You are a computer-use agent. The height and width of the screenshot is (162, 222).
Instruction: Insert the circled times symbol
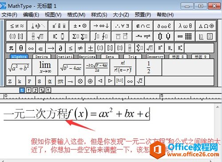pos(80,81)
